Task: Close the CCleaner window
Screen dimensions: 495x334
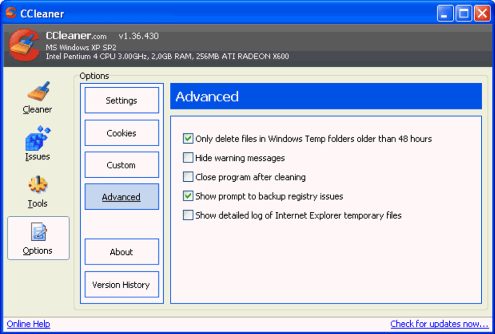Action: pos(482,13)
